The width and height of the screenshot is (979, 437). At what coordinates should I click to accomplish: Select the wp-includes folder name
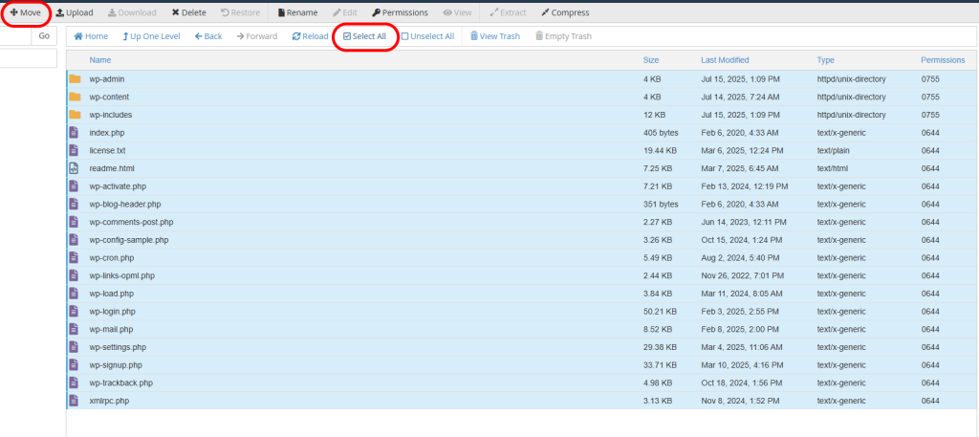111,115
